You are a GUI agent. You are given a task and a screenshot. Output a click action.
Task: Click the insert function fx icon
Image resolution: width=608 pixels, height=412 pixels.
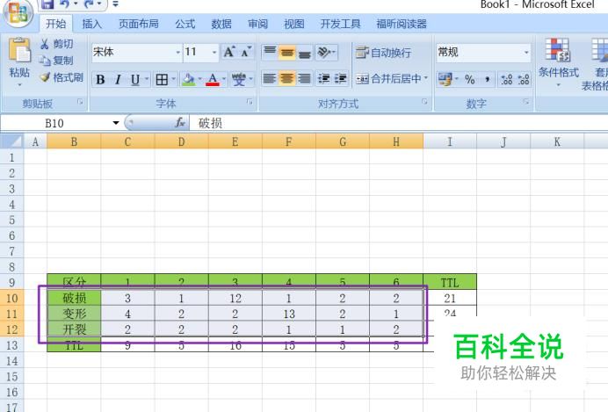coord(180,123)
